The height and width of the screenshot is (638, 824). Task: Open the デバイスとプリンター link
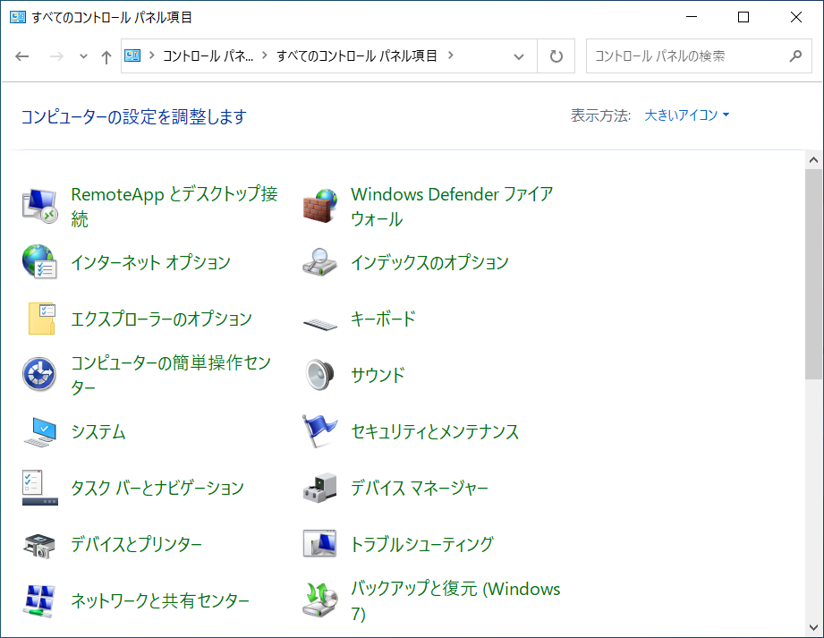click(x=136, y=544)
